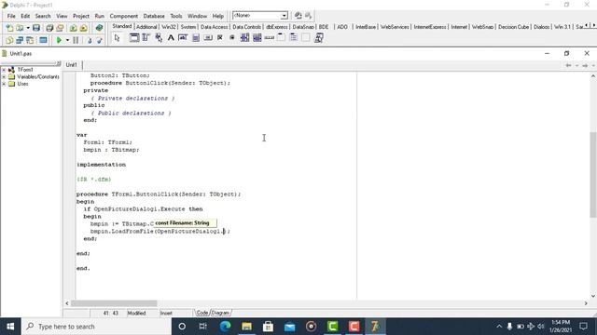Click the Trace Into debug icon
This screenshot has height=335, width=597.
coord(90,40)
